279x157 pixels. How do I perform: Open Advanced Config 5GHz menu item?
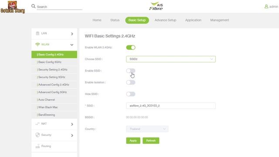click(54, 92)
